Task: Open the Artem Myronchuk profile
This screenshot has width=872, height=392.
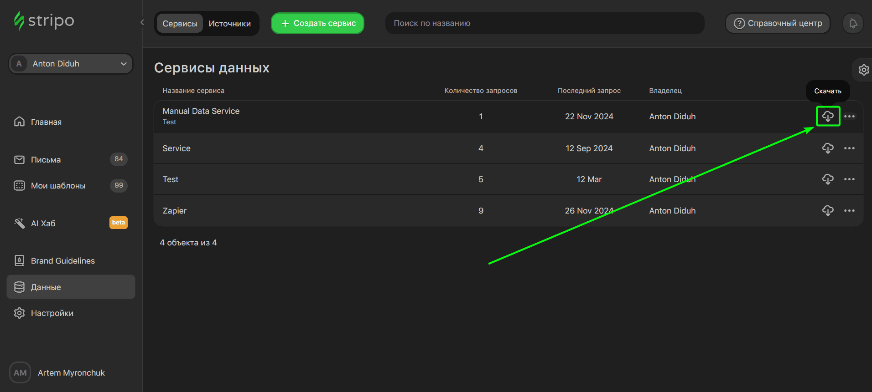Action: click(x=71, y=373)
